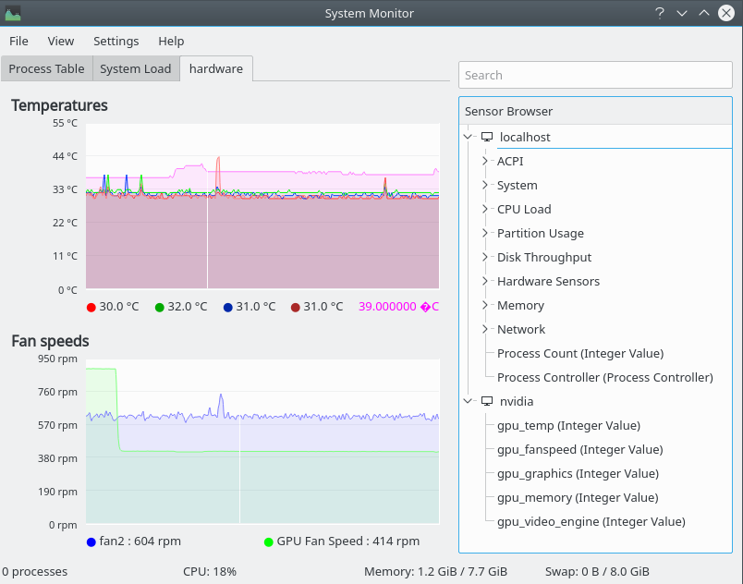Screen dimensions: 743x584
Task: Expand the CPU Load sensor group
Action: [485, 209]
